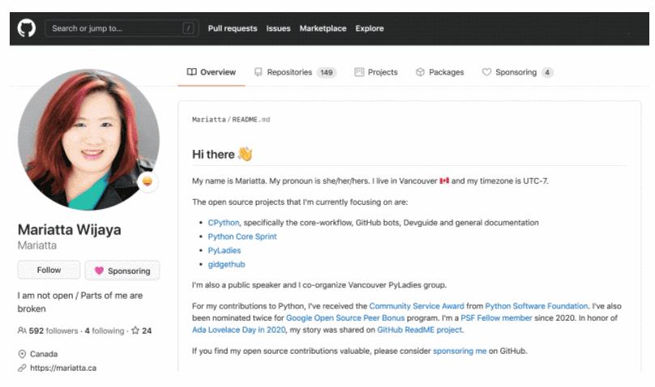Click the star icon next to 24
The width and height of the screenshot is (655, 387).
pyautogui.click(x=135, y=330)
